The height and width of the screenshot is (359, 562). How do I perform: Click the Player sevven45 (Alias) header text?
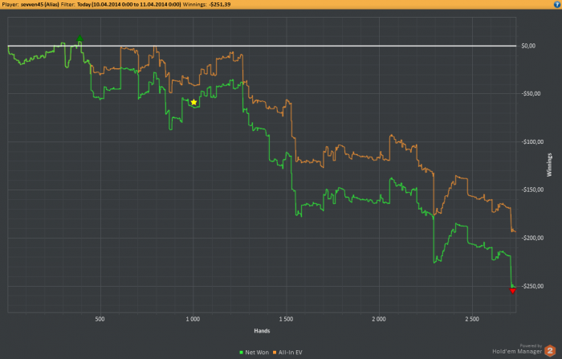tap(31, 4)
